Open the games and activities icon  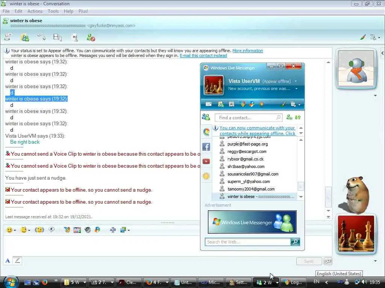(74, 37)
